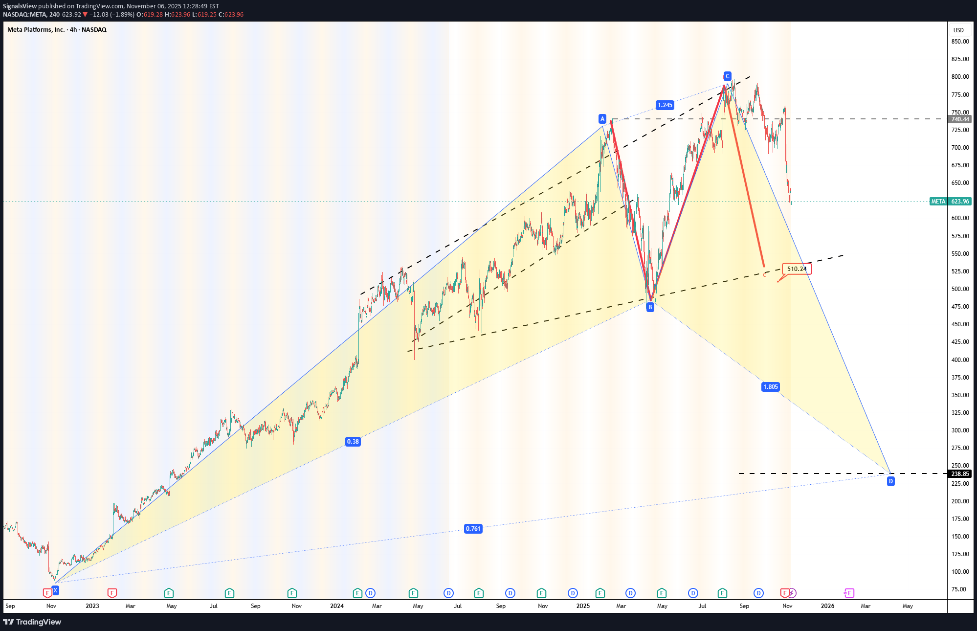Click the D point target label near 238.85
Screen dimensions: 977x631
click(x=891, y=481)
